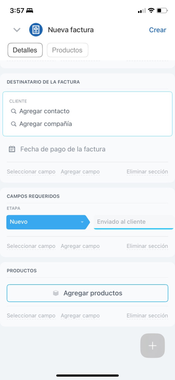
Task: Select the Enviado al cliente stage
Action: (x=134, y=222)
